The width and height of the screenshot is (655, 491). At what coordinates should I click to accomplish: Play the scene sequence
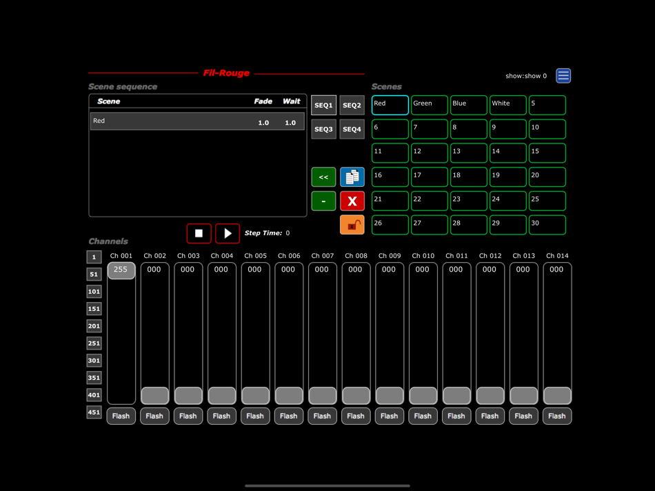tap(228, 233)
